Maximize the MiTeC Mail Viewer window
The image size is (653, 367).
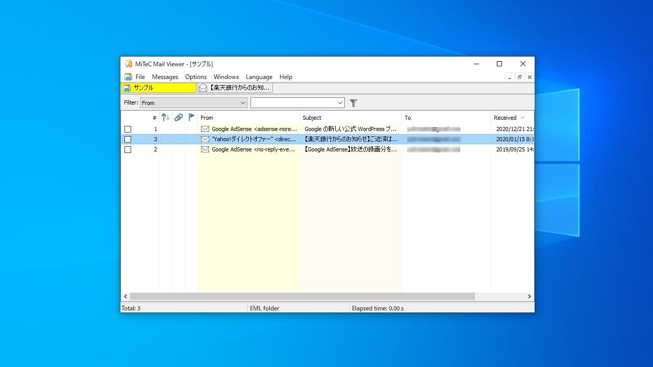499,64
